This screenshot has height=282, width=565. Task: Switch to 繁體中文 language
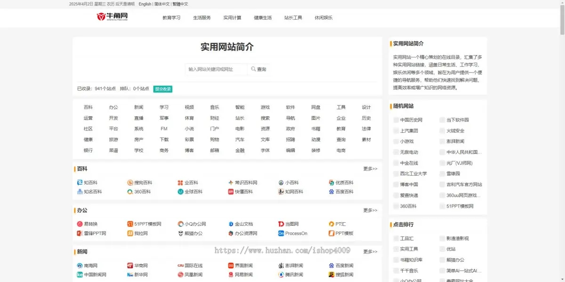tap(180, 4)
